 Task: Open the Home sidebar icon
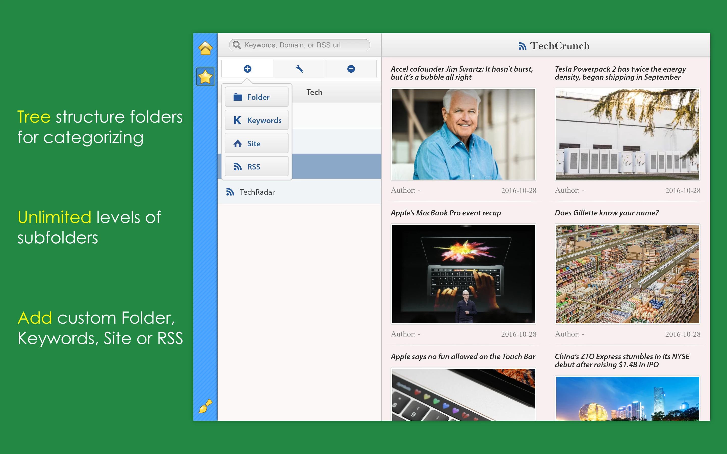pyautogui.click(x=205, y=48)
